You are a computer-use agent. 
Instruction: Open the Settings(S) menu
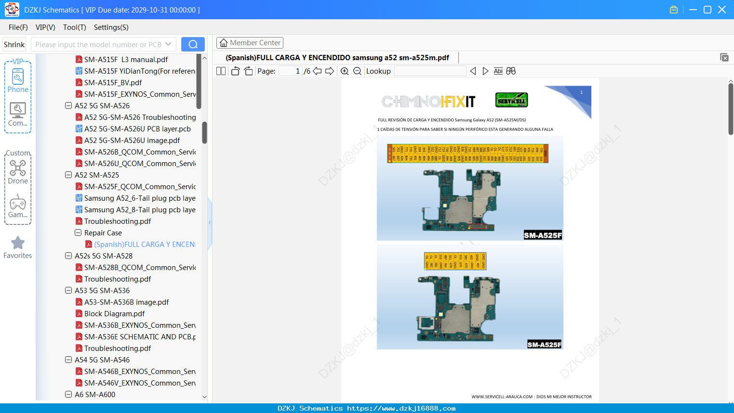pos(111,27)
